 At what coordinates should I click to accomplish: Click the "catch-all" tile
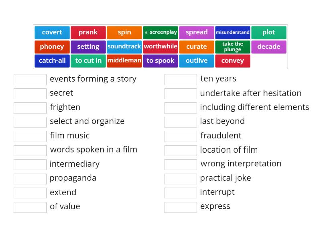point(52,61)
